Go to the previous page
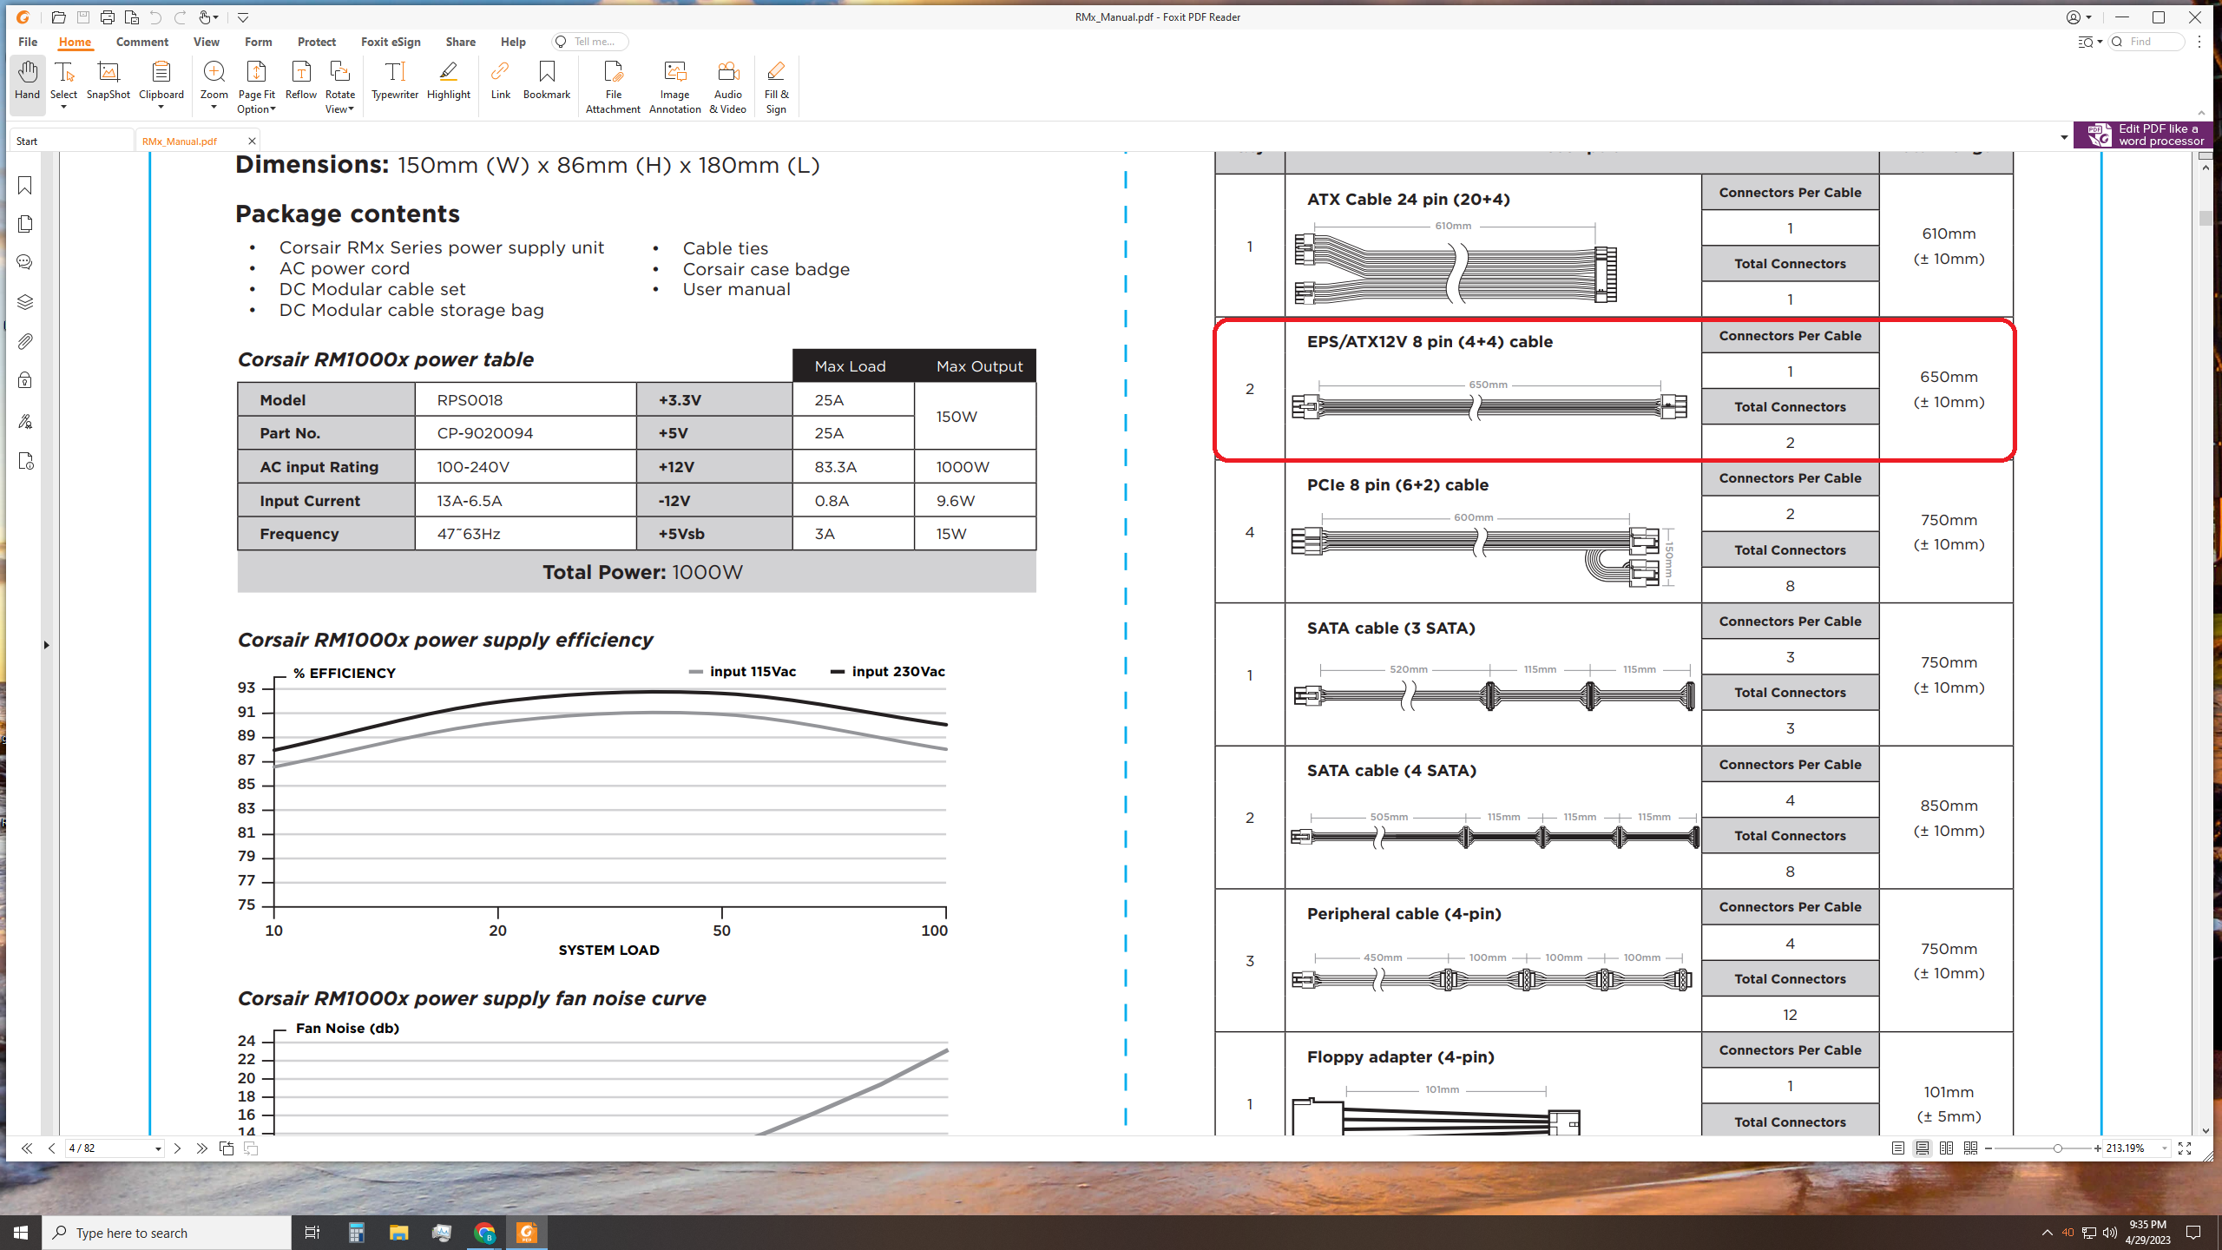Screen dimensions: 2222x1250 click(x=51, y=1148)
